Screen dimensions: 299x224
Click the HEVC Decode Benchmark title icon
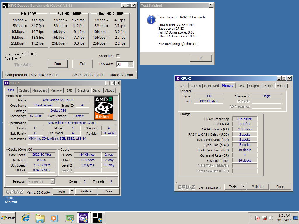coord(5,6)
